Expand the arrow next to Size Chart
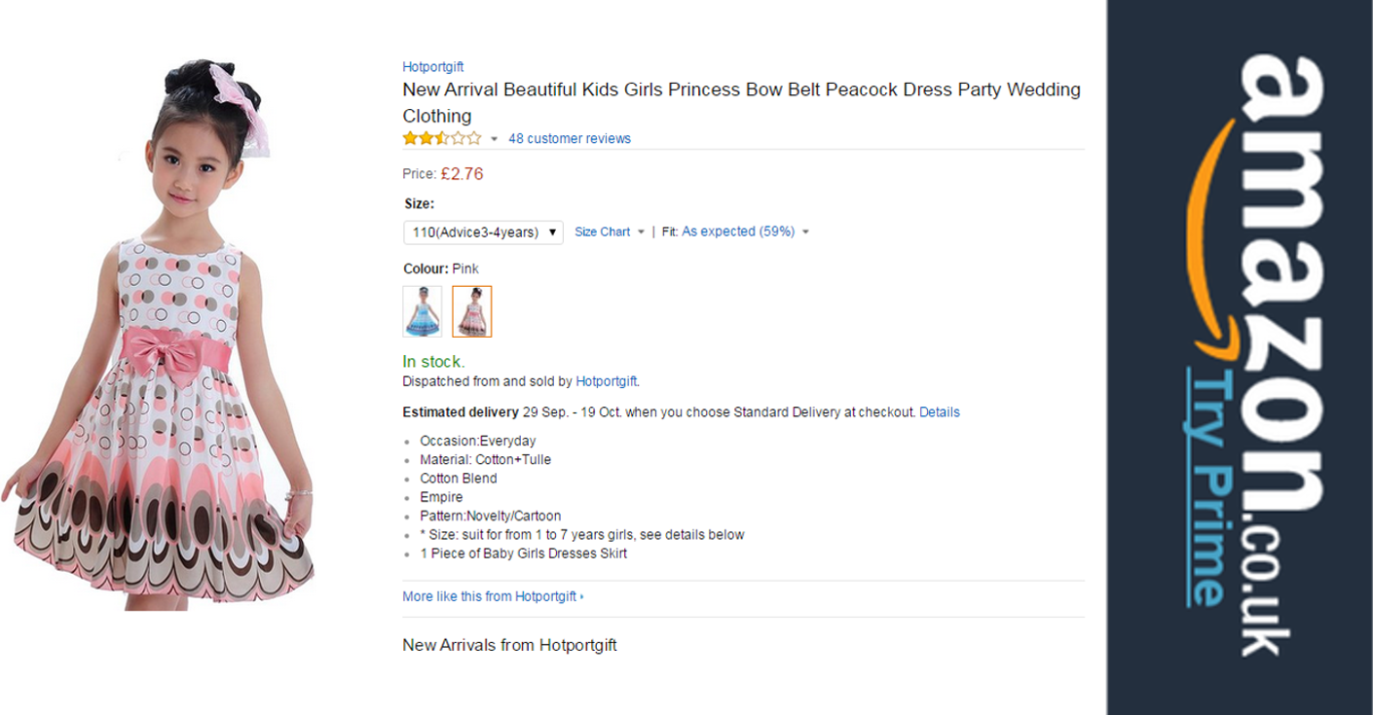The height and width of the screenshot is (715, 1373). click(641, 232)
